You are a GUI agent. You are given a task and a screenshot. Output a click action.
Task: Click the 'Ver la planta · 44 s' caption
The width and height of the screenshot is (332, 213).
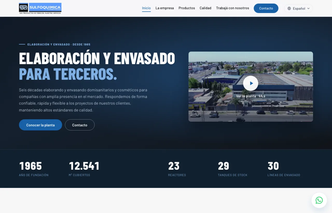click(251, 96)
